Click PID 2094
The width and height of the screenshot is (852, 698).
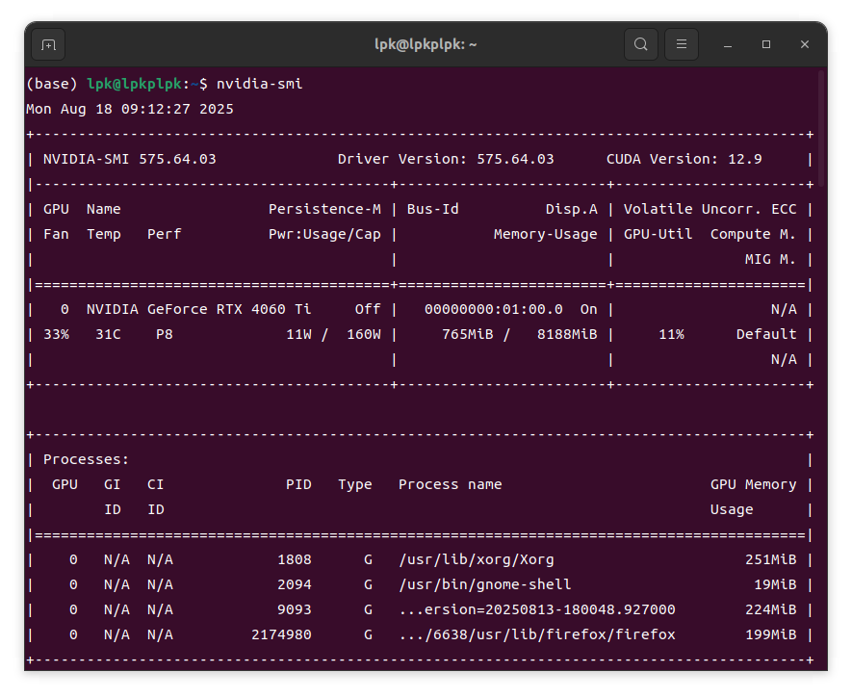[x=295, y=584]
